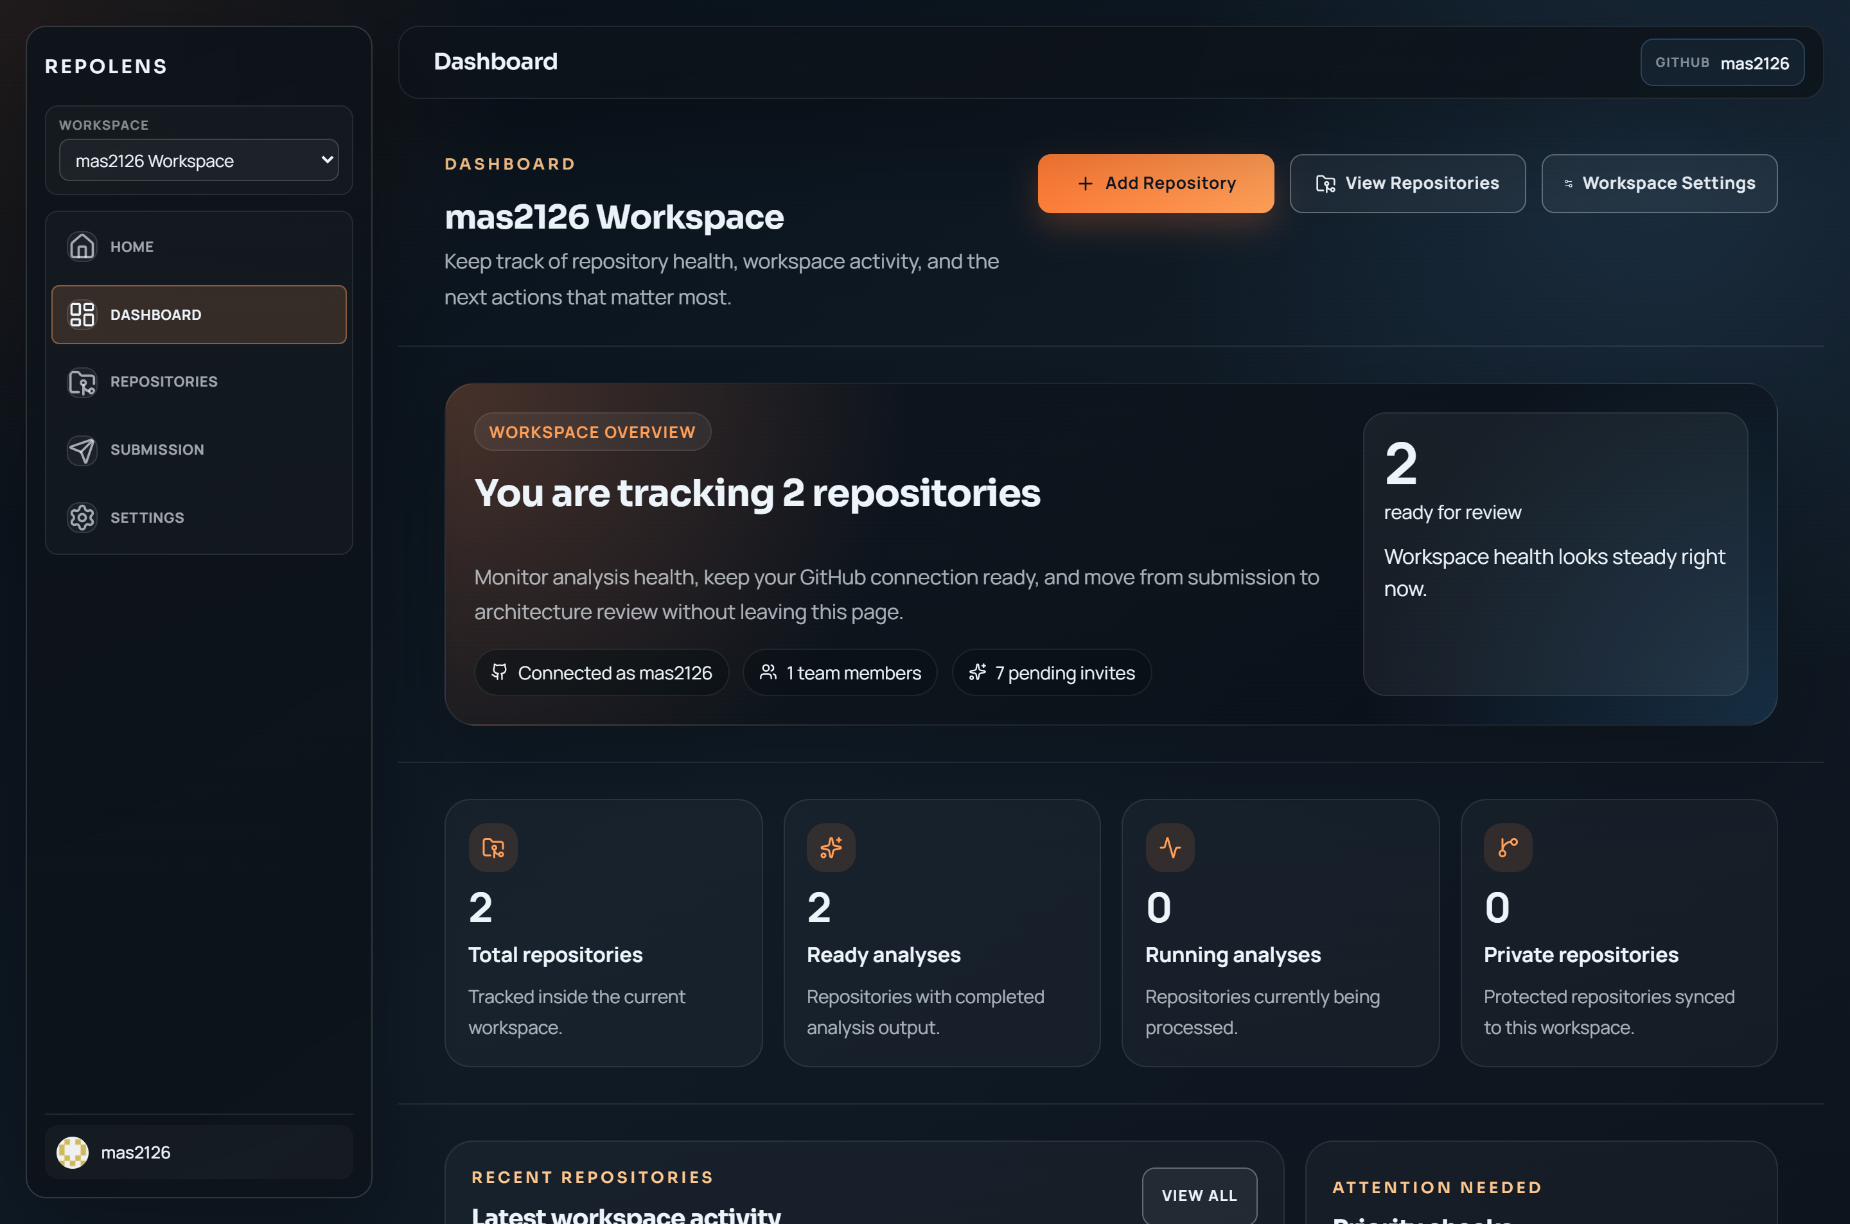The width and height of the screenshot is (1850, 1224).
Task: Click the Submission paper-plane icon
Action: pyautogui.click(x=82, y=450)
